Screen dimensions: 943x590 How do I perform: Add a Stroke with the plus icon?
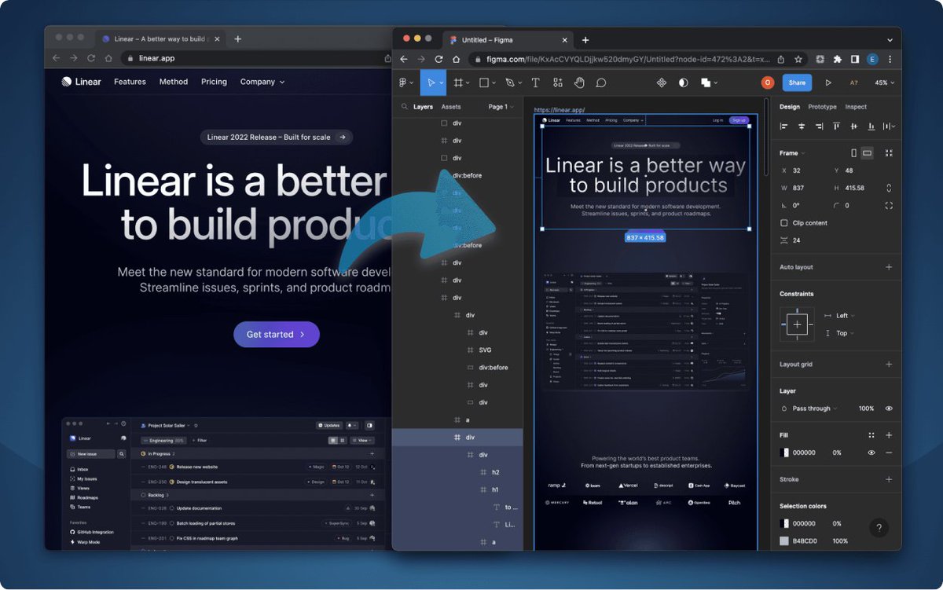(x=889, y=479)
